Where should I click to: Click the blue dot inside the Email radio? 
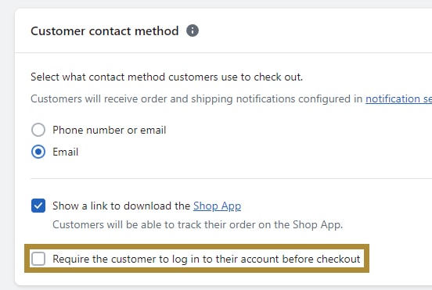(x=38, y=152)
